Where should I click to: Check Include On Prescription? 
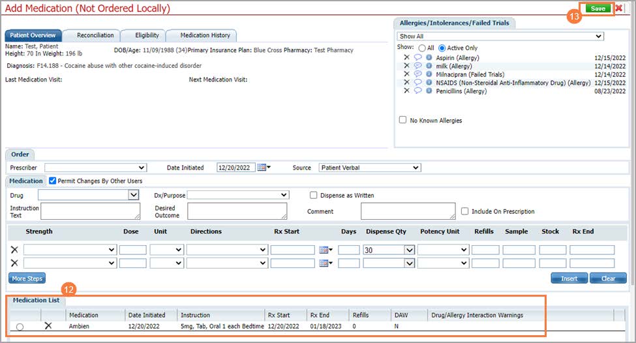tap(465, 211)
